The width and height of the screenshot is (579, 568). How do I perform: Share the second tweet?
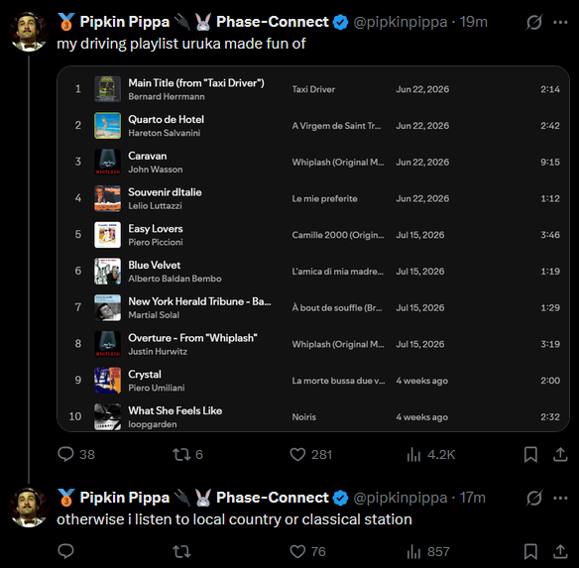560,551
